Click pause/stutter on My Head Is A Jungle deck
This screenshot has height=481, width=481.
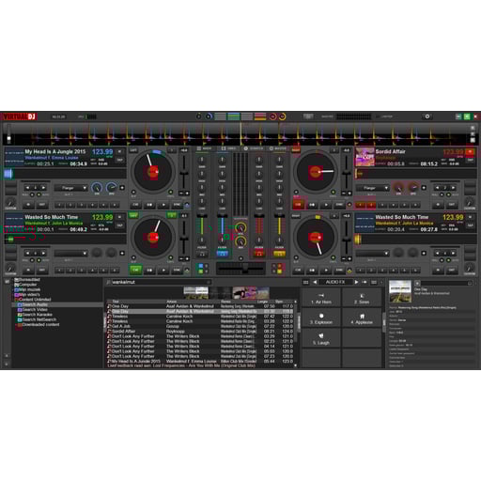(149, 205)
